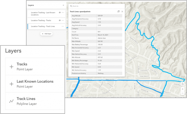
Task: Click the Max Battery Percentage value 100.00
Action: (100, 45)
